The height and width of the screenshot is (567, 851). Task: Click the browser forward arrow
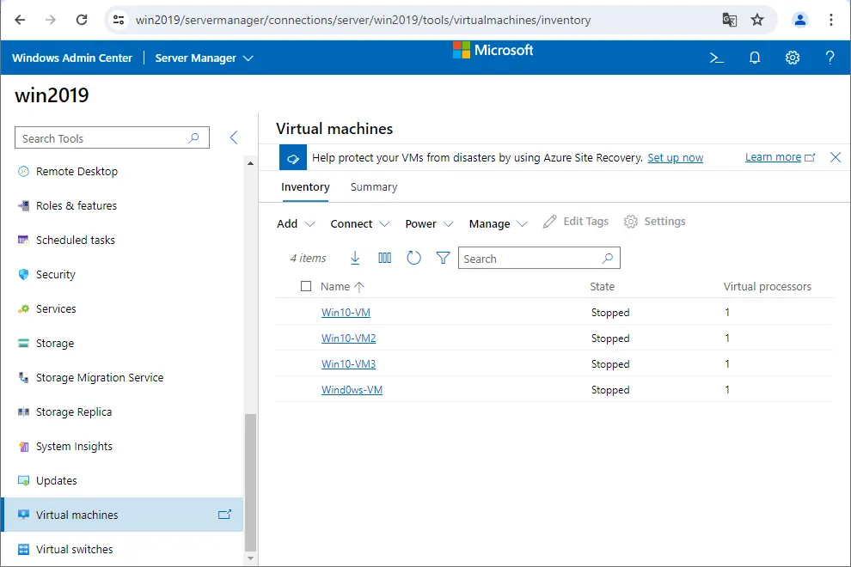pos(51,20)
